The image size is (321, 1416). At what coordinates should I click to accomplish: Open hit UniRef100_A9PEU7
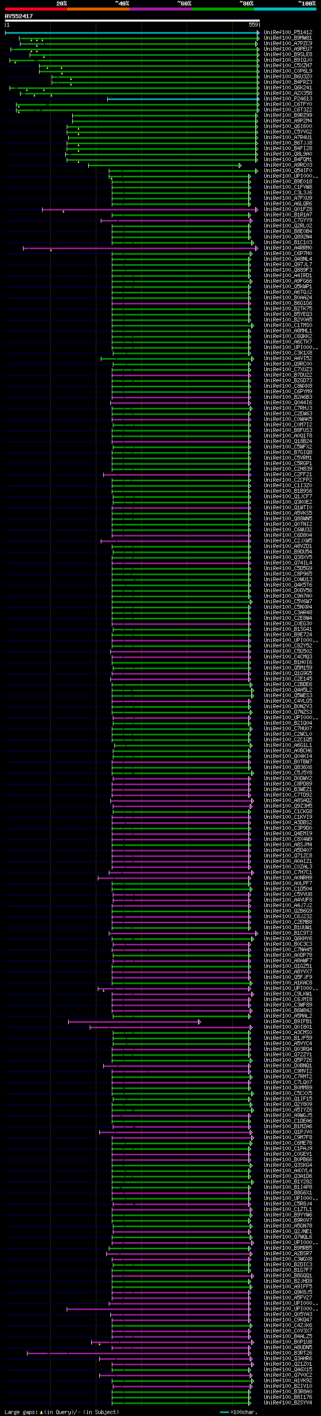pos(288,49)
